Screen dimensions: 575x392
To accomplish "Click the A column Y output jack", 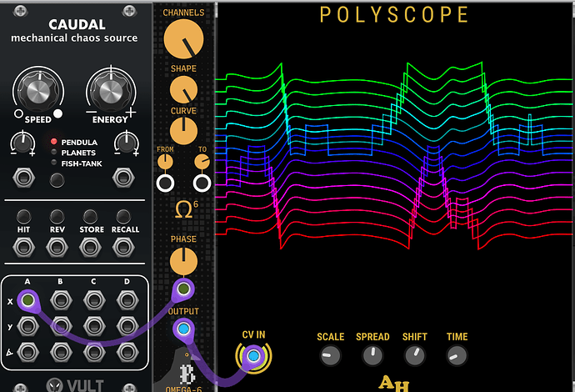I will [x=27, y=326].
